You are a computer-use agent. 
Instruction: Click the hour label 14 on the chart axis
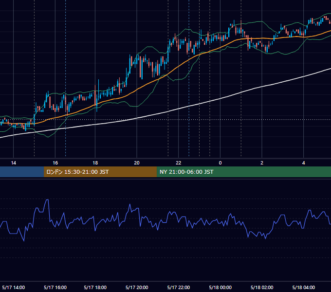(14, 163)
